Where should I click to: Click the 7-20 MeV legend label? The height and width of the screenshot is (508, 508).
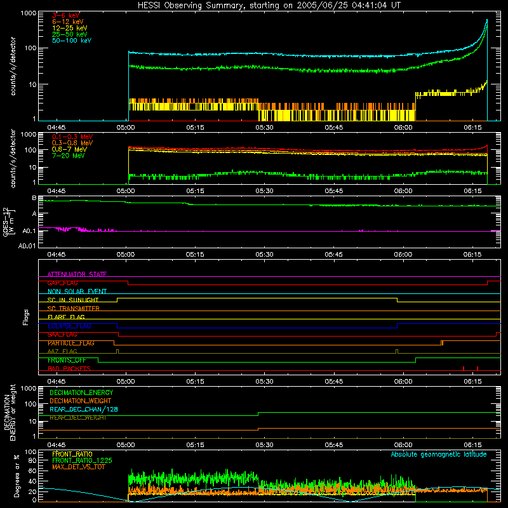point(69,156)
